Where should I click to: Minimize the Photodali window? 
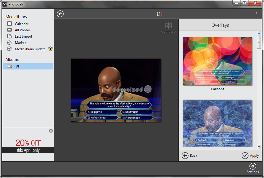237,3
